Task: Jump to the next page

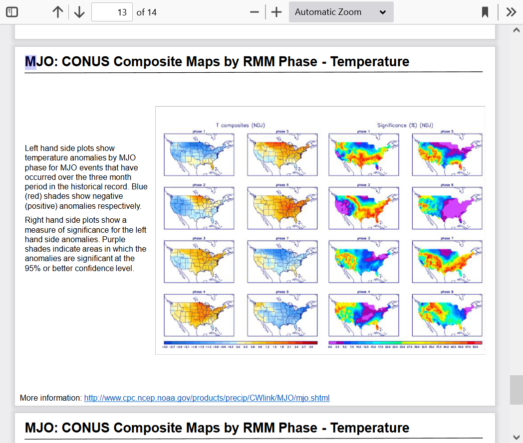Action: (x=79, y=12)
